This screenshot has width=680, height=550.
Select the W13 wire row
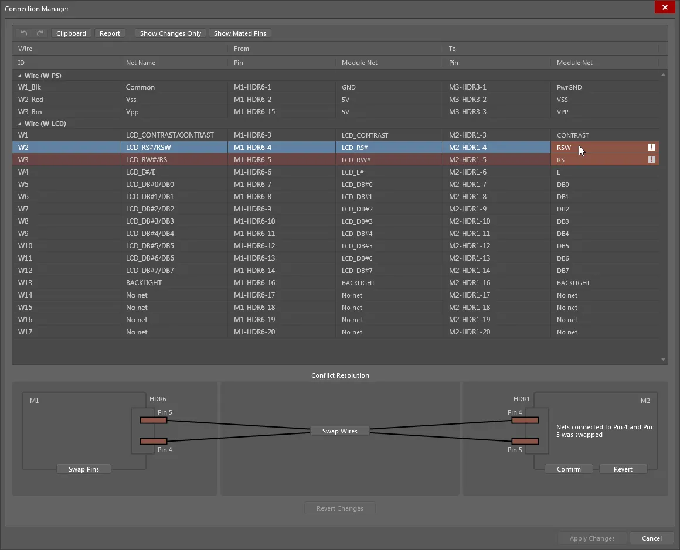coord(336,282)
